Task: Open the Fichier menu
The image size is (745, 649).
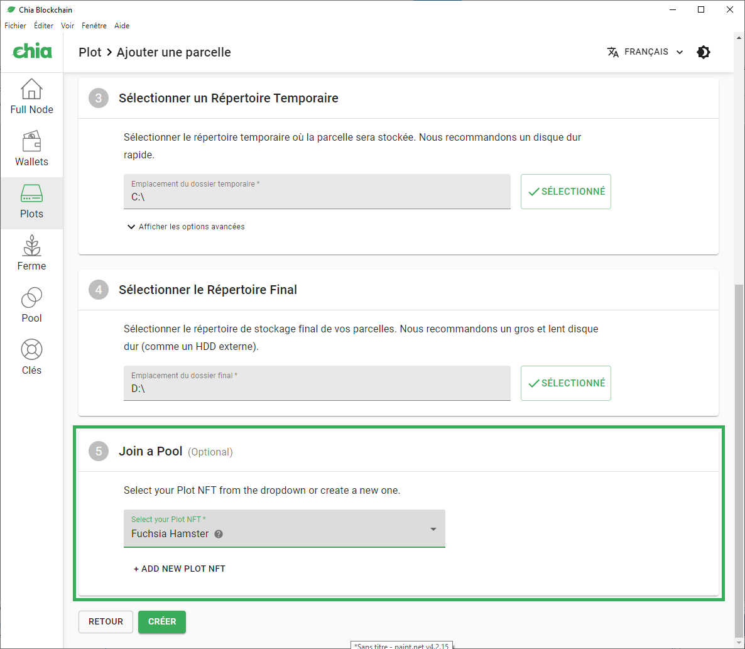Action: coord(16,26)
